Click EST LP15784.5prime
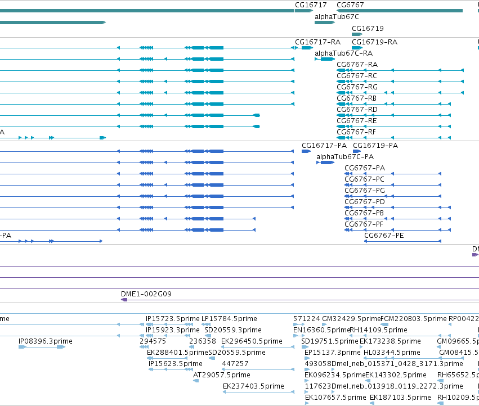The width and height of the screenshot is (479, 406). pos(229,319)
